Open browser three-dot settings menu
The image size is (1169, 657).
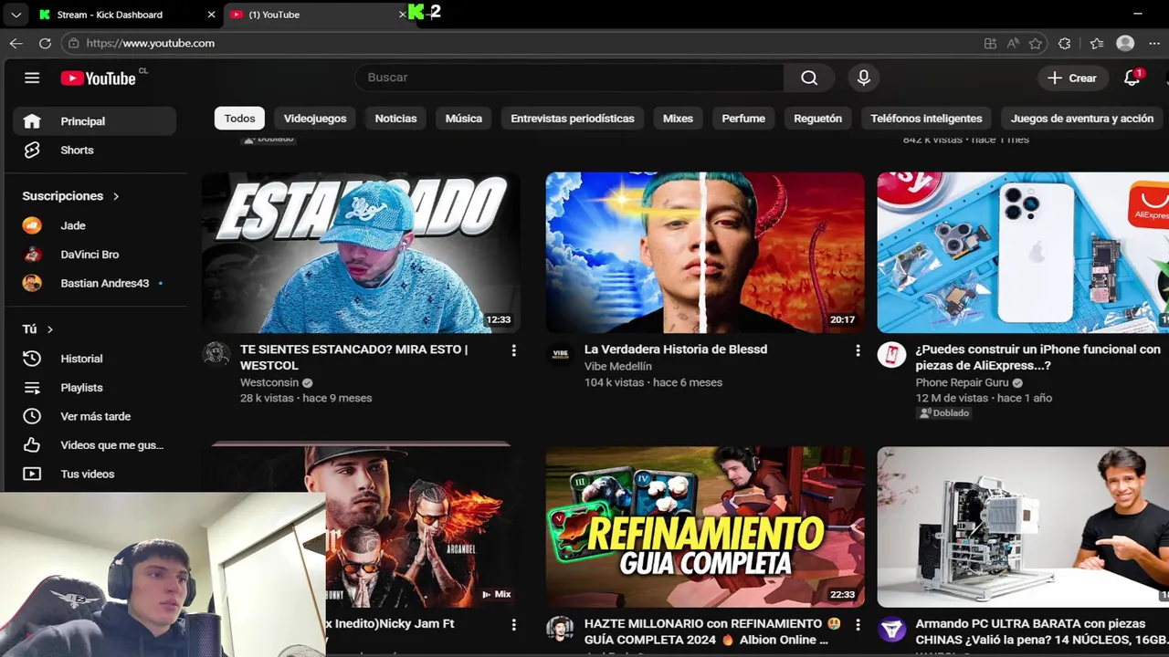[1154, 43]
